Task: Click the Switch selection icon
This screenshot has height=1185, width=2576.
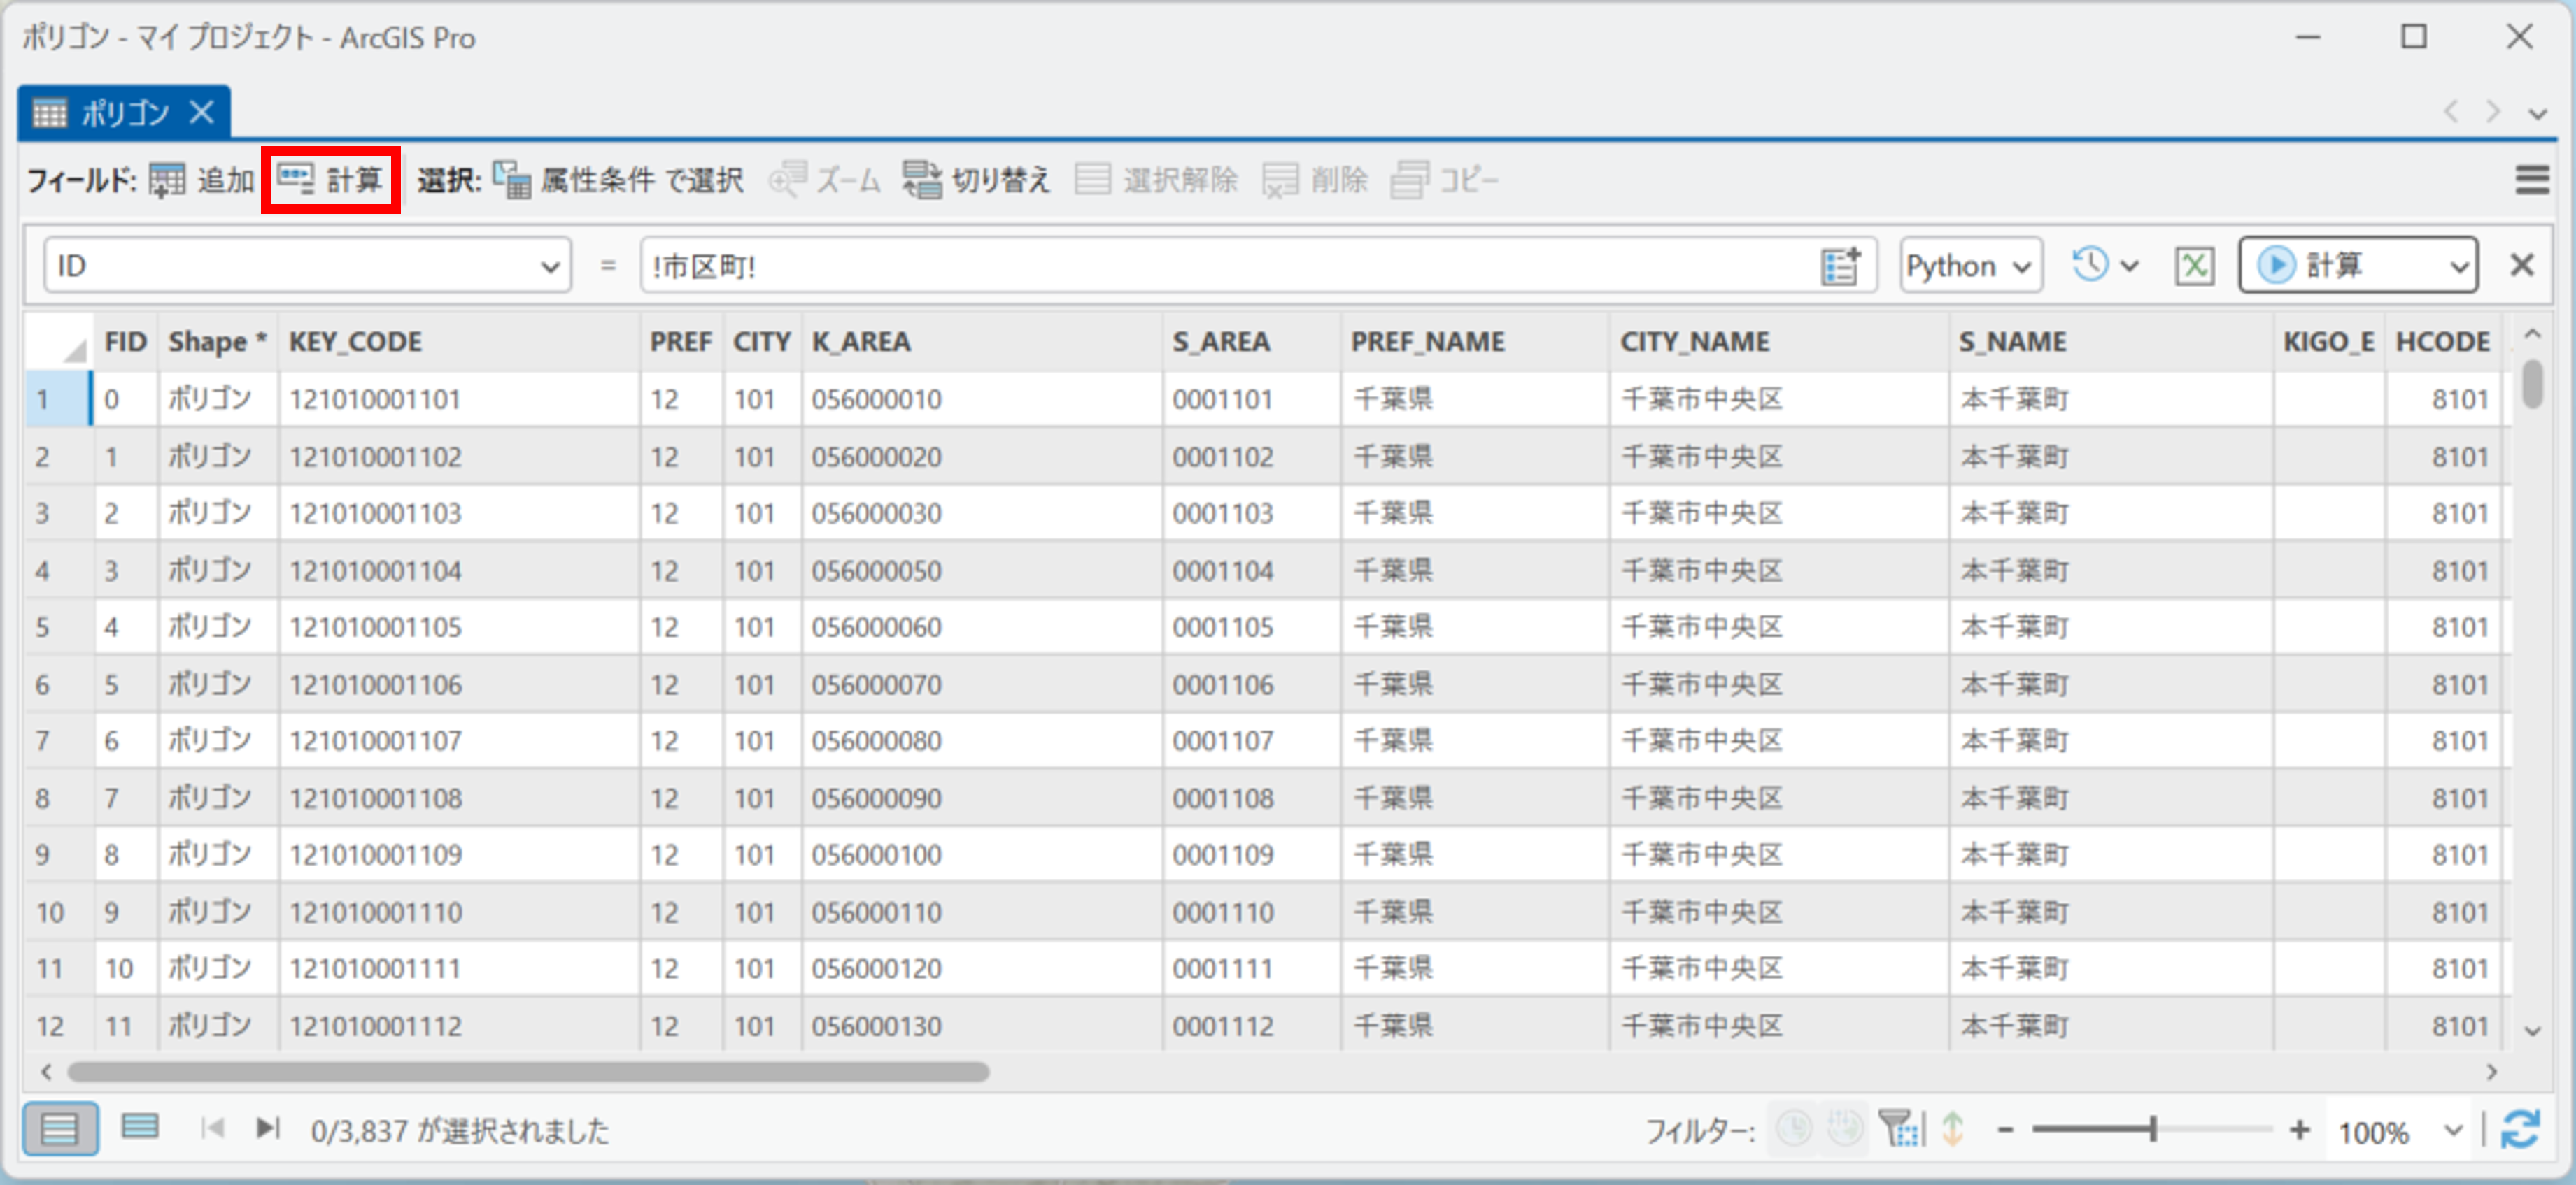Action: 921,181
